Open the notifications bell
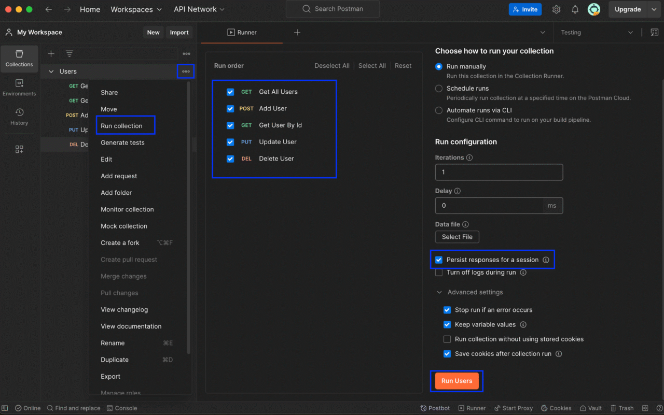 tap(575, 9)
